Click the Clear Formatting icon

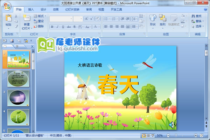[x=98, y=19]
